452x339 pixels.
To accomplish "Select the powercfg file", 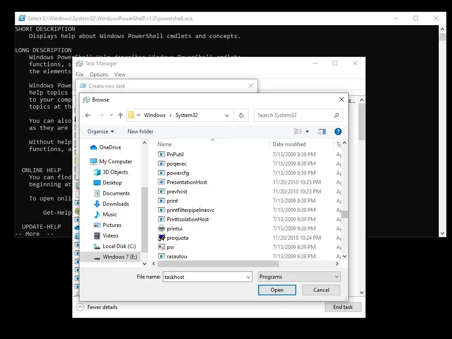I will coord(178,173).
